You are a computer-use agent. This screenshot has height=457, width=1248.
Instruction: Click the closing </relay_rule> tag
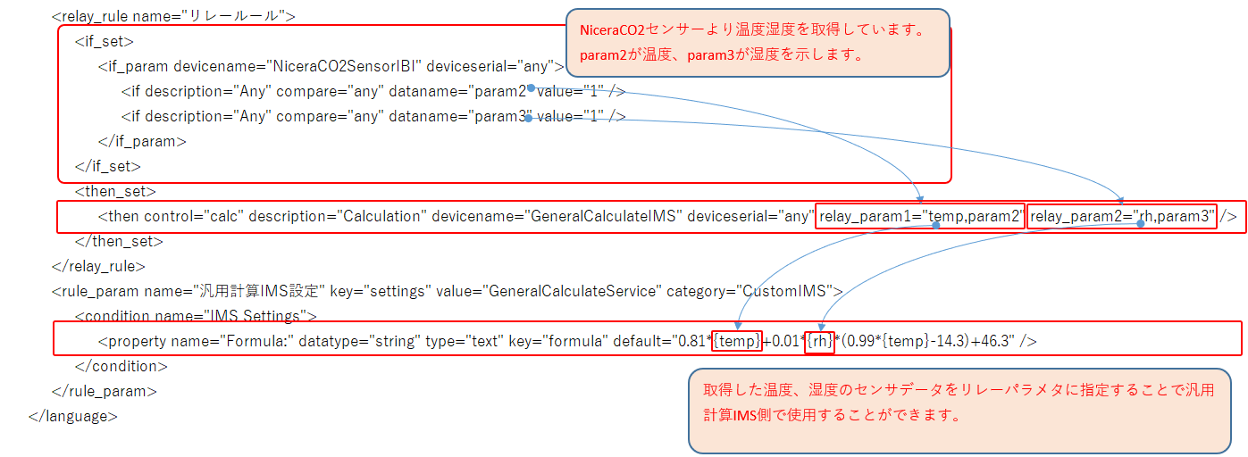click(x=98, y=265)
